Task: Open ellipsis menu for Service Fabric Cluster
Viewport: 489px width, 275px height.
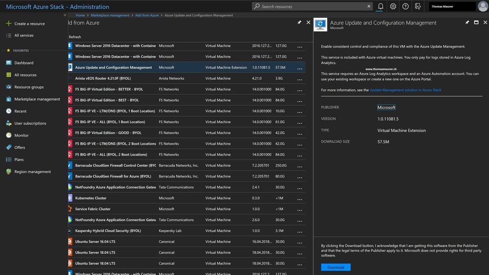Action: [x=300, y=209]
